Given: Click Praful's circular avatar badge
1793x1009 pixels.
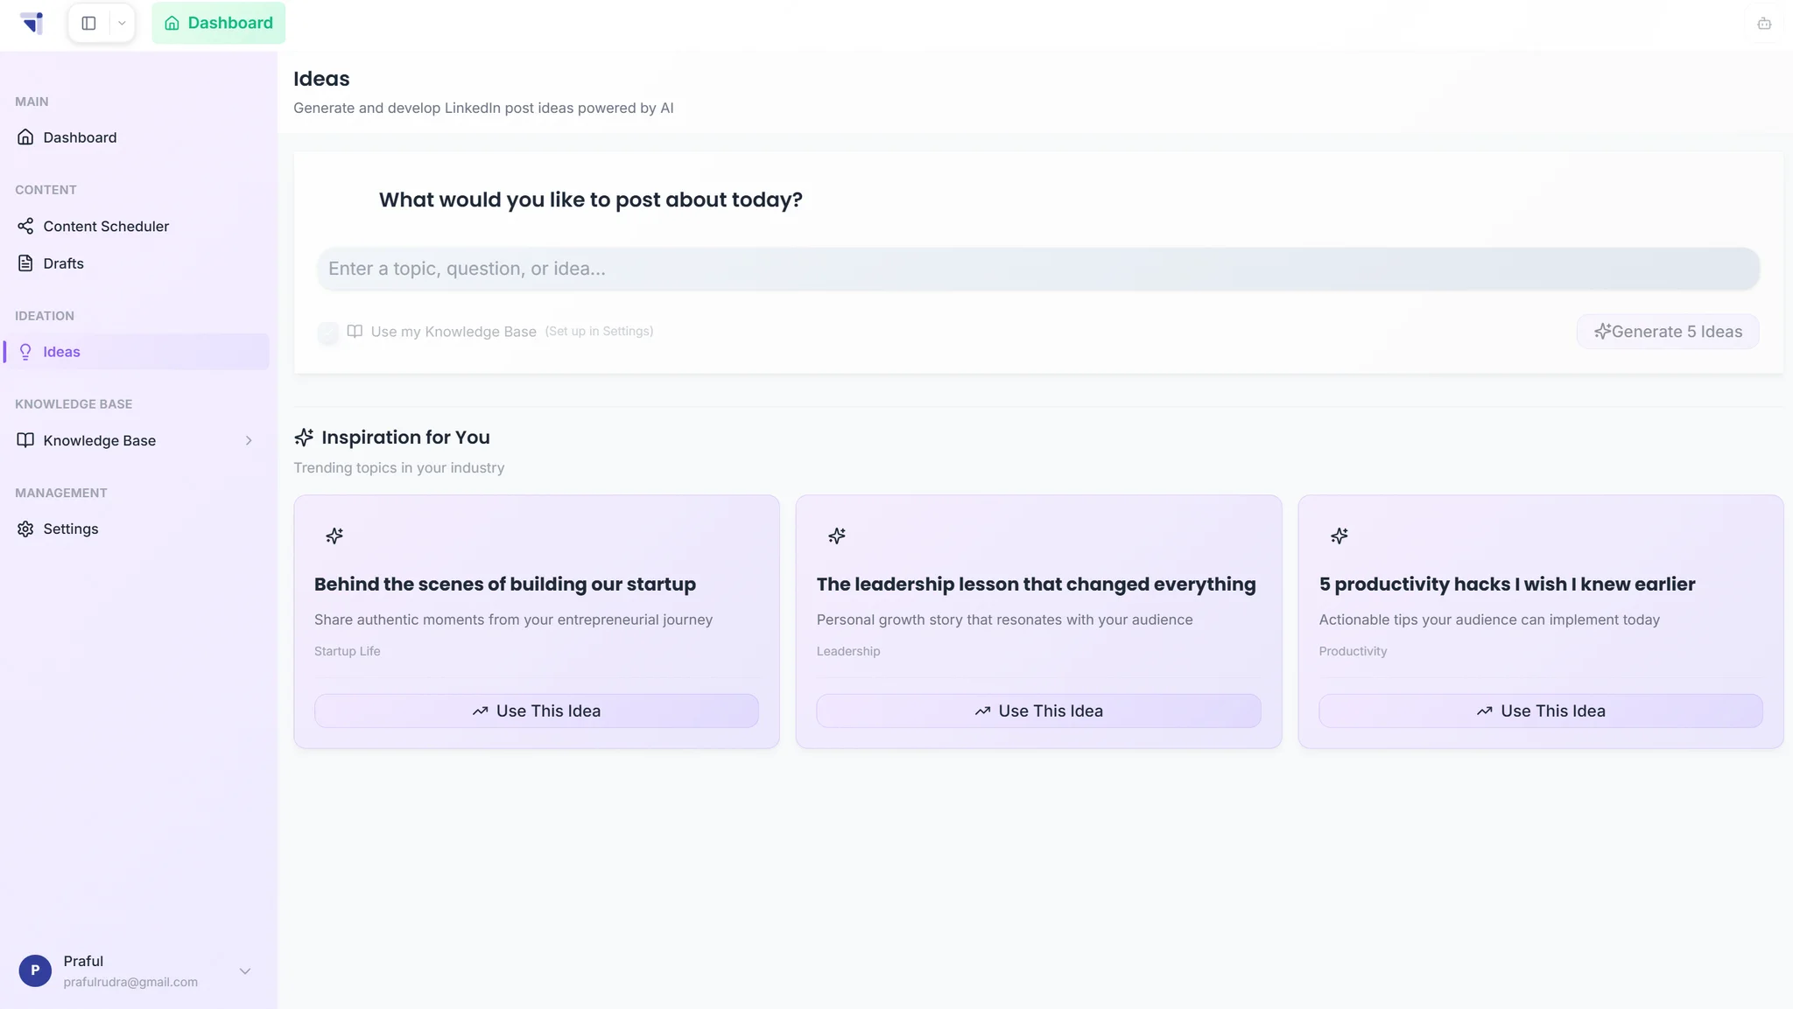Looking at the screenshot, I should [35, 970].
